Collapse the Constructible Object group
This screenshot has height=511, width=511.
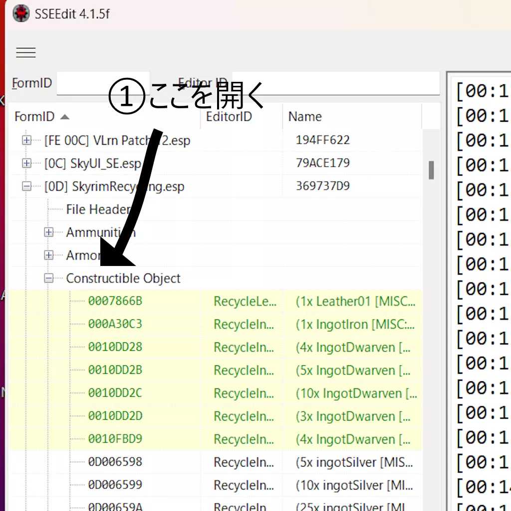point(48,278)
